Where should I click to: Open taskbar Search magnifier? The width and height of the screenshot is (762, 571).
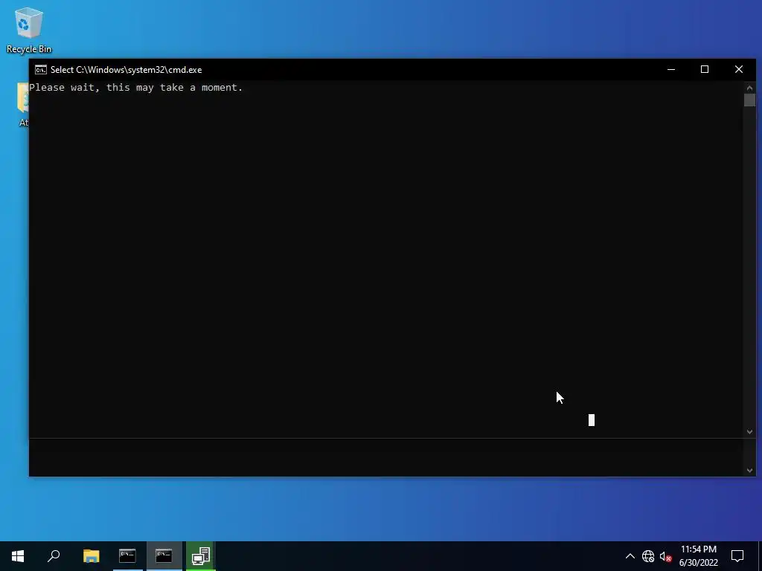[54, 556]
